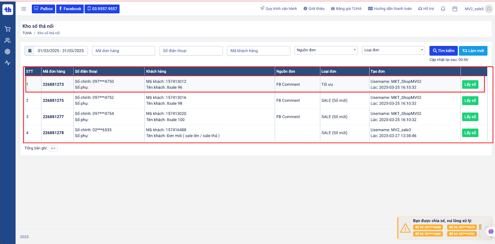Open assigned number 097***4668
495x244 pixels.
pyautogui.click(x=428, y=227)
